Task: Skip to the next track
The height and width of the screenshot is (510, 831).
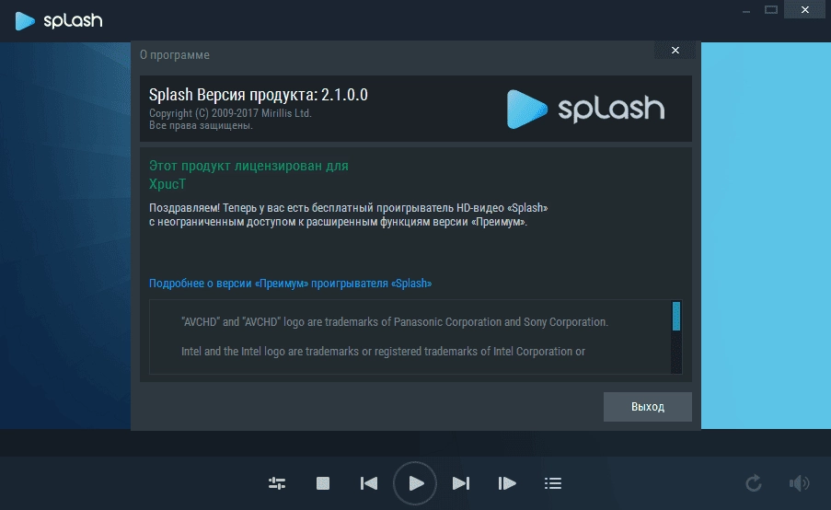Action: [461, 483]
